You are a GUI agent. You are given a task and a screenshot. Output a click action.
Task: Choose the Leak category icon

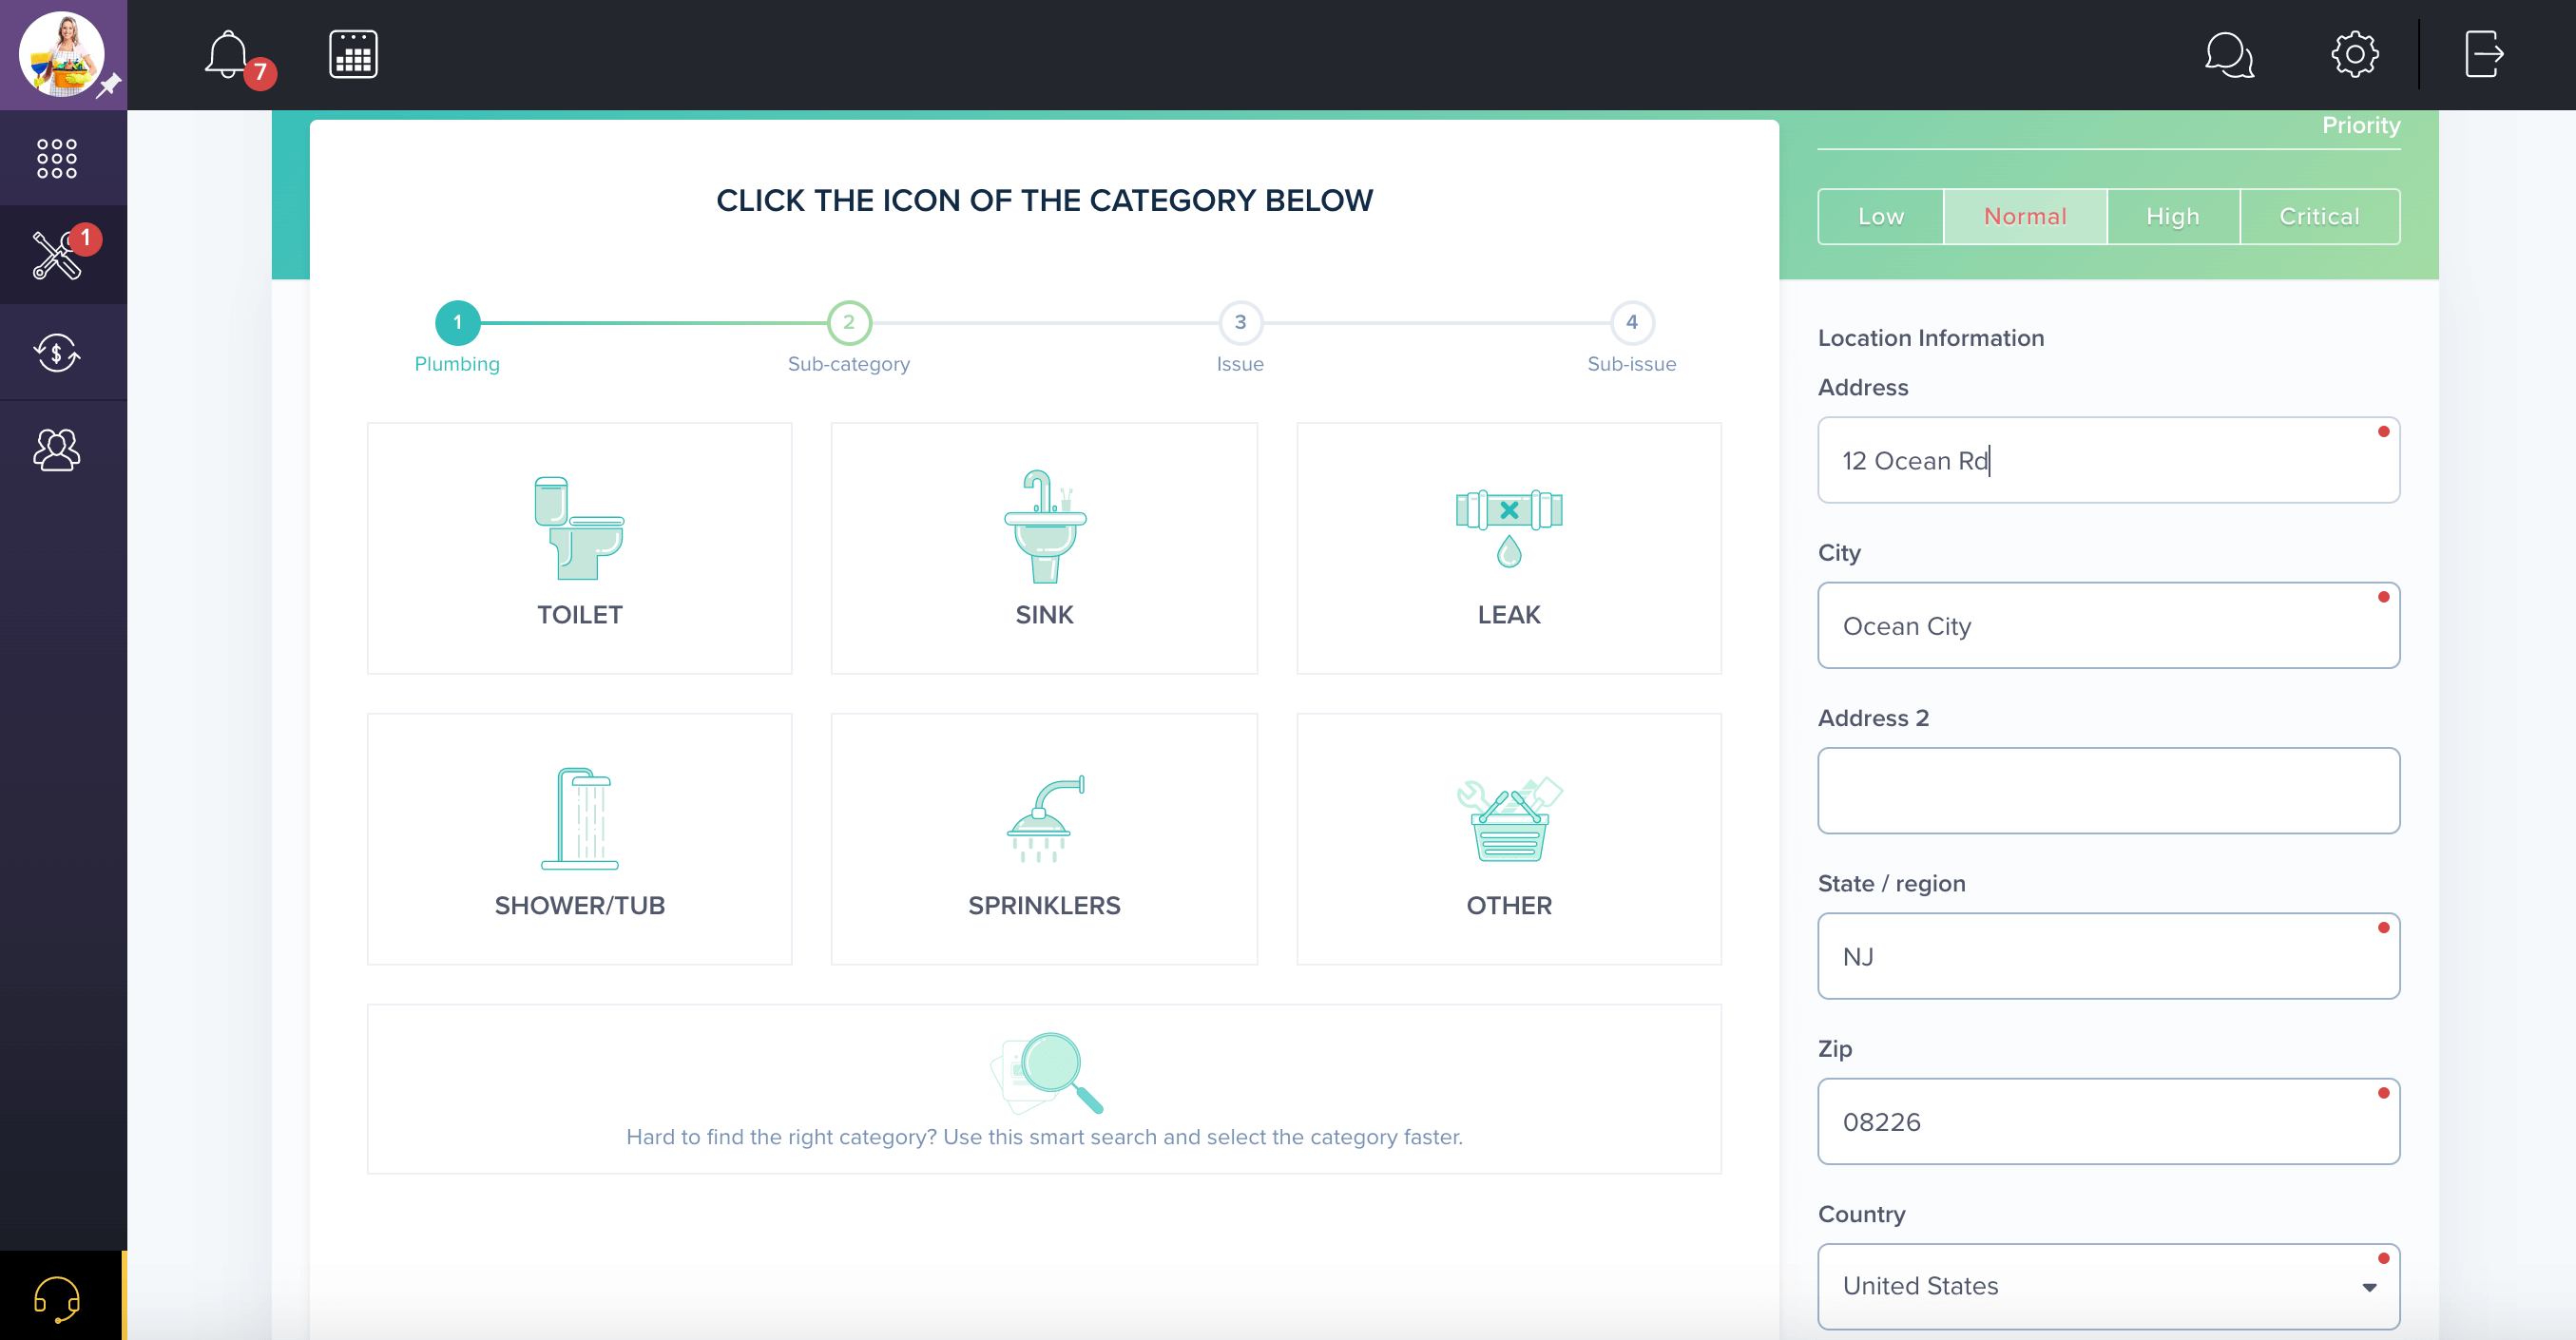[x=1509, y=528]
